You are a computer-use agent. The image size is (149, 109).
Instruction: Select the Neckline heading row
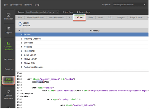(x=82, y=47)
